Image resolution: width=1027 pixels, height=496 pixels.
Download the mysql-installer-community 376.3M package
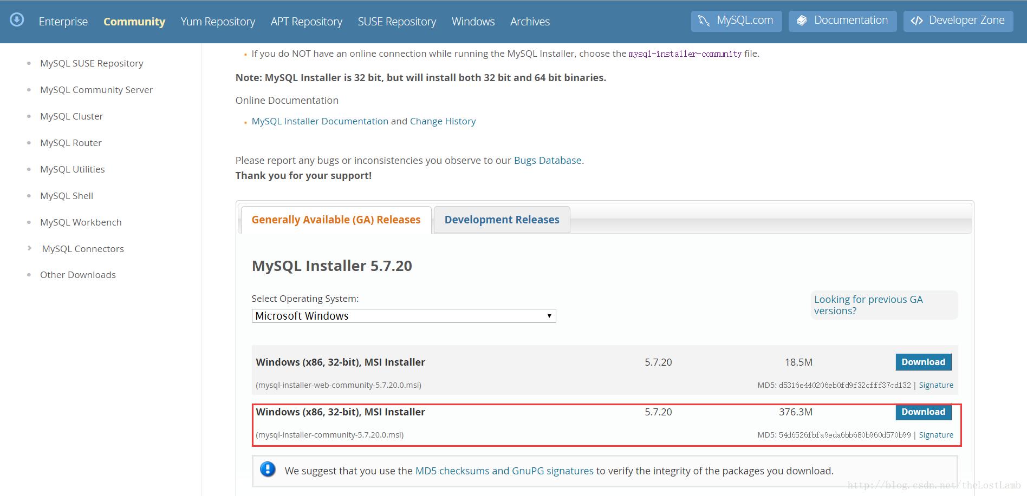[922, 412]
